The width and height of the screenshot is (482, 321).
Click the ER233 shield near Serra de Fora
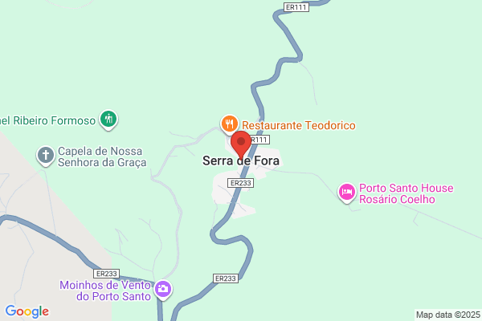pos(241,183)
